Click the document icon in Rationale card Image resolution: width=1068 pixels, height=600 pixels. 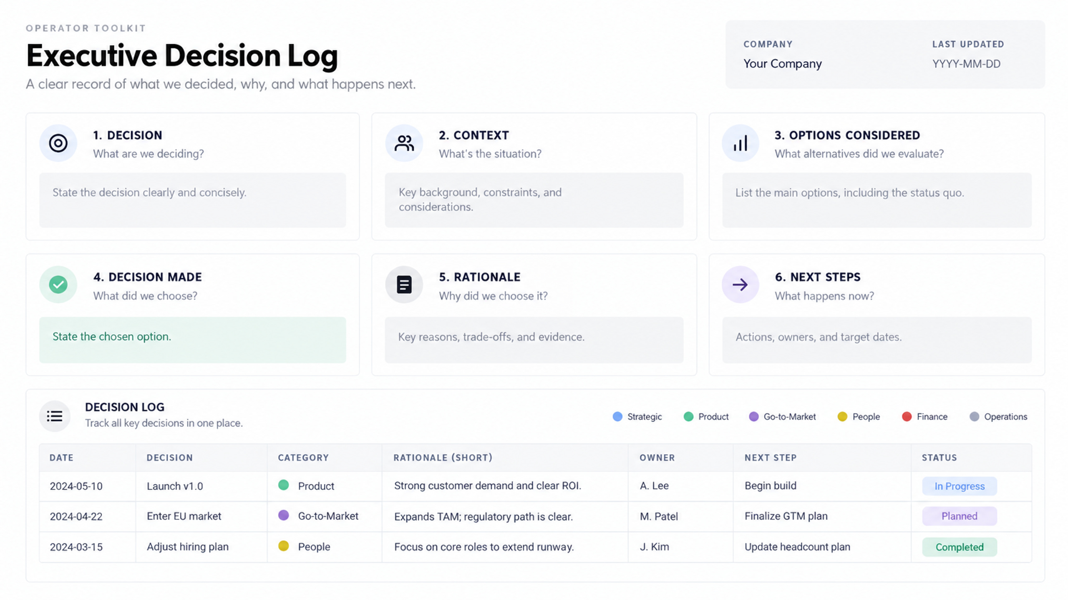(x=404, y=285)
